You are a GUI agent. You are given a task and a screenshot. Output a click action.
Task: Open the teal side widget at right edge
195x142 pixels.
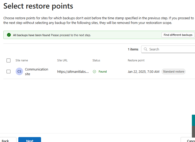(193, 120)
